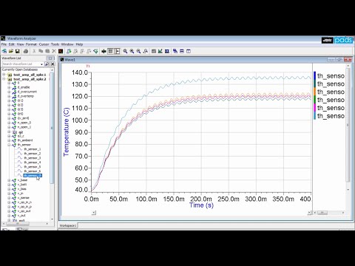
Task: Select the th_sensor_3 waveform
Action: [x=33, y=158]
